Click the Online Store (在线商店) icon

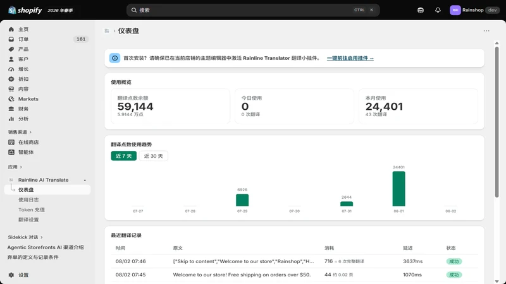coord(11,143)
